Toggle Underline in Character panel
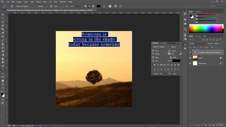 coord(175,65)
